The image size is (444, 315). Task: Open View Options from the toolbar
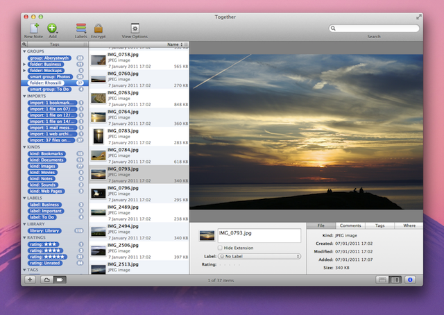point(135,28)
